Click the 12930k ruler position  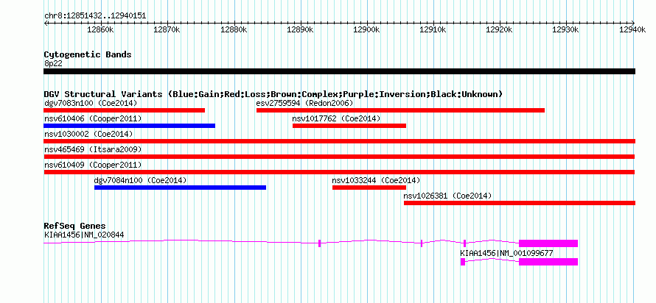[x=566, y=30]
